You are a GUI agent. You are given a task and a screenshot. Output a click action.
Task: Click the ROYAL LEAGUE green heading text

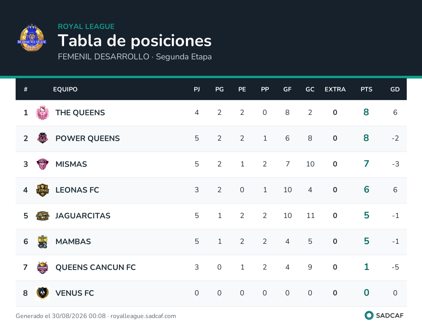pos(86,26)
